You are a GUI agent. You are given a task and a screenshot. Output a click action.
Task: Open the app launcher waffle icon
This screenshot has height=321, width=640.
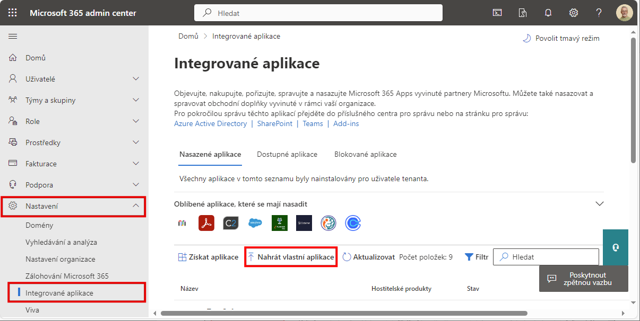pos(13,13)
